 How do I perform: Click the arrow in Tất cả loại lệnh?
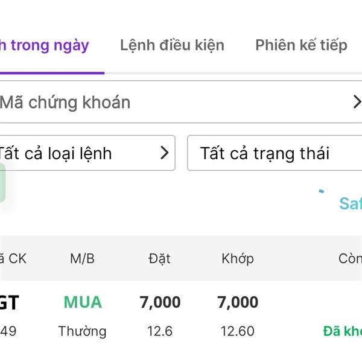[x=164, y=153]
